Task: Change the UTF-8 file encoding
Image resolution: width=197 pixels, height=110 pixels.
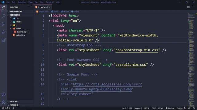Action: pyautogui.click(x=147, y=108)
